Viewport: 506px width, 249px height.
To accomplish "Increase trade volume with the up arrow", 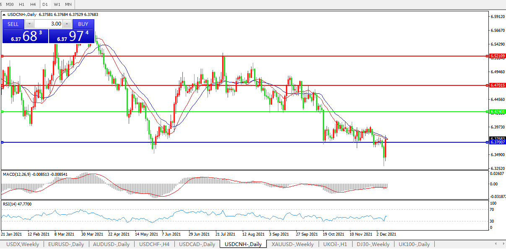I will pos(67,24).
